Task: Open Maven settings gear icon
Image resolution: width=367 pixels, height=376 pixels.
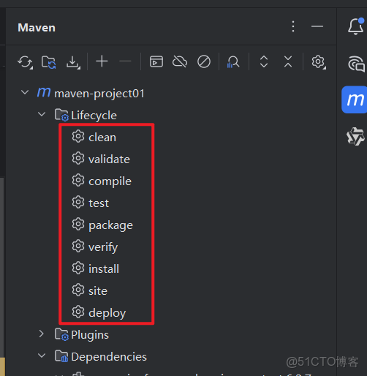Action: tap(319, 62)
